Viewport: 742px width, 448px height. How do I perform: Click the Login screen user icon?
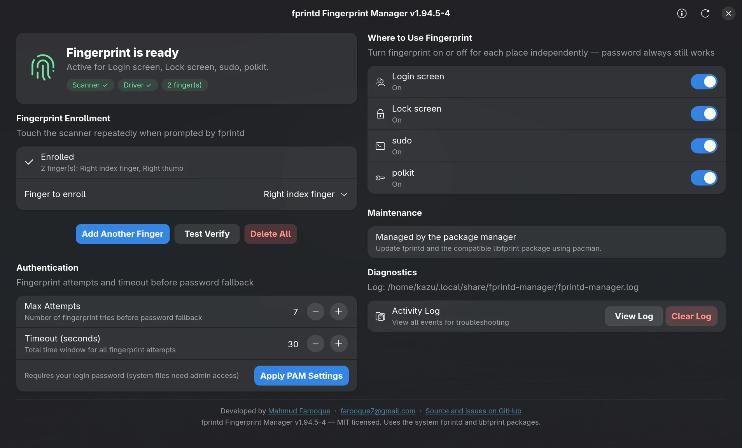coord(380,82)
